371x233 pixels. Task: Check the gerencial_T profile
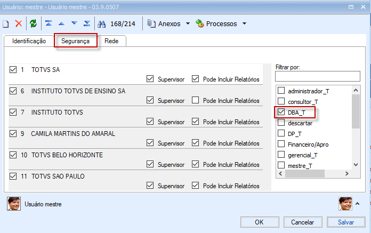[281, 155]
